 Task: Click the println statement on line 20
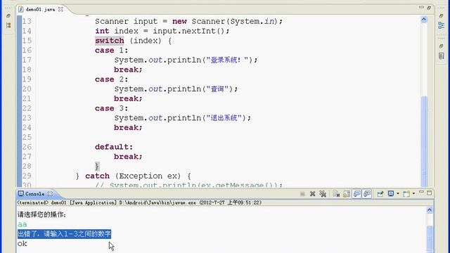tap(176, 89)
